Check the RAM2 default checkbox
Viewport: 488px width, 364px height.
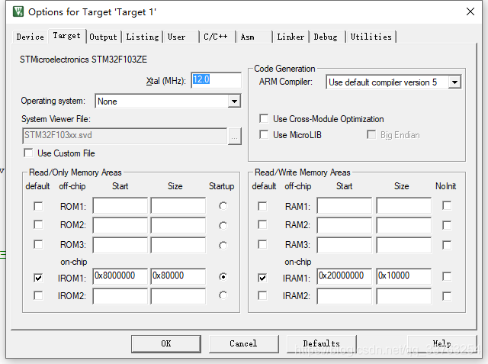click(x=262, y=225)
